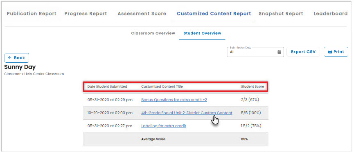This screenshot has height=152, width=354.
Task: Switch to the Classroom Overview sub-tab
Action: pos(153,33)
